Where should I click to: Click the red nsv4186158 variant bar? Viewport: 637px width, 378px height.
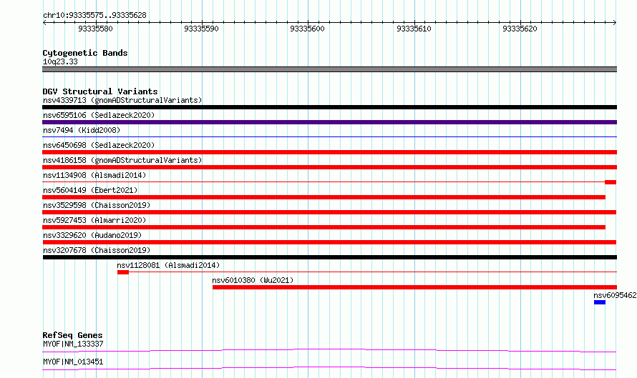(x=329, y=167)
